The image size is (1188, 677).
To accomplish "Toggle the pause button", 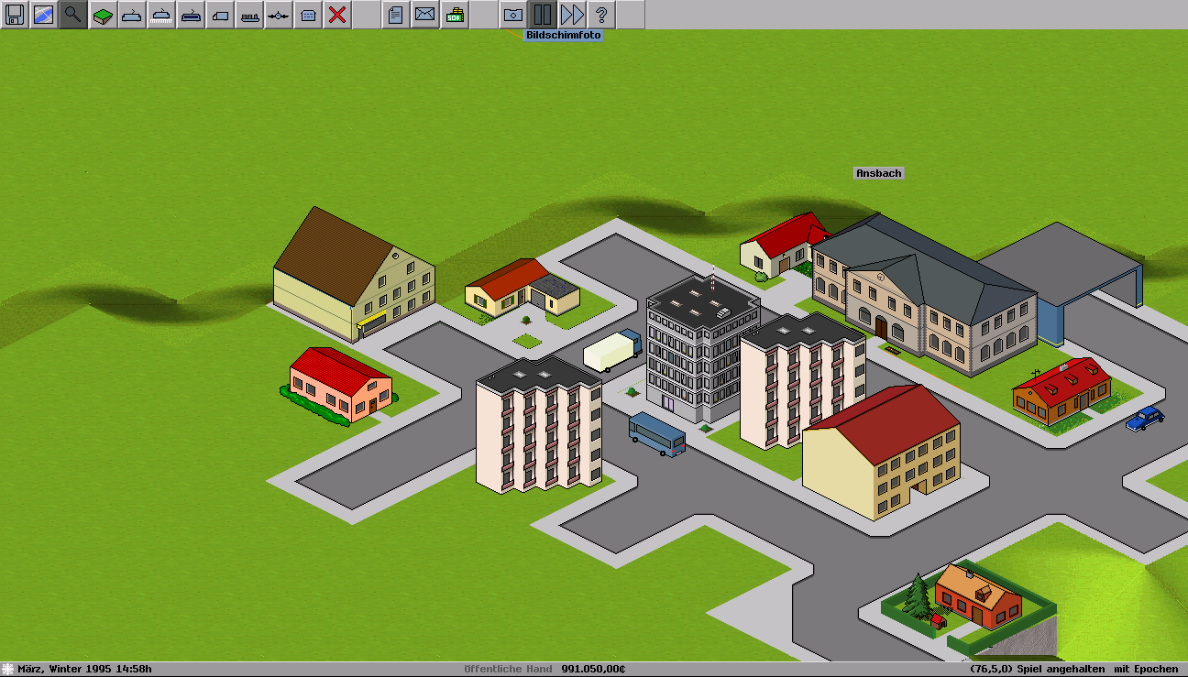I will (543, 15).
